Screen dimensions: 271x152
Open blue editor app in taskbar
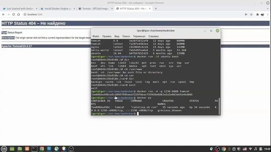click(49, 149)
